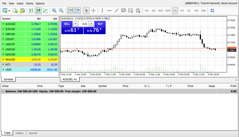
Task: Switch chart to line chart view
Action: (x=46, y=11)
